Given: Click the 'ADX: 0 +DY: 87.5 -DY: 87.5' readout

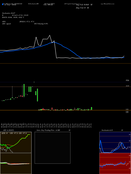Looking at the screenshot, I should [14, 133].
